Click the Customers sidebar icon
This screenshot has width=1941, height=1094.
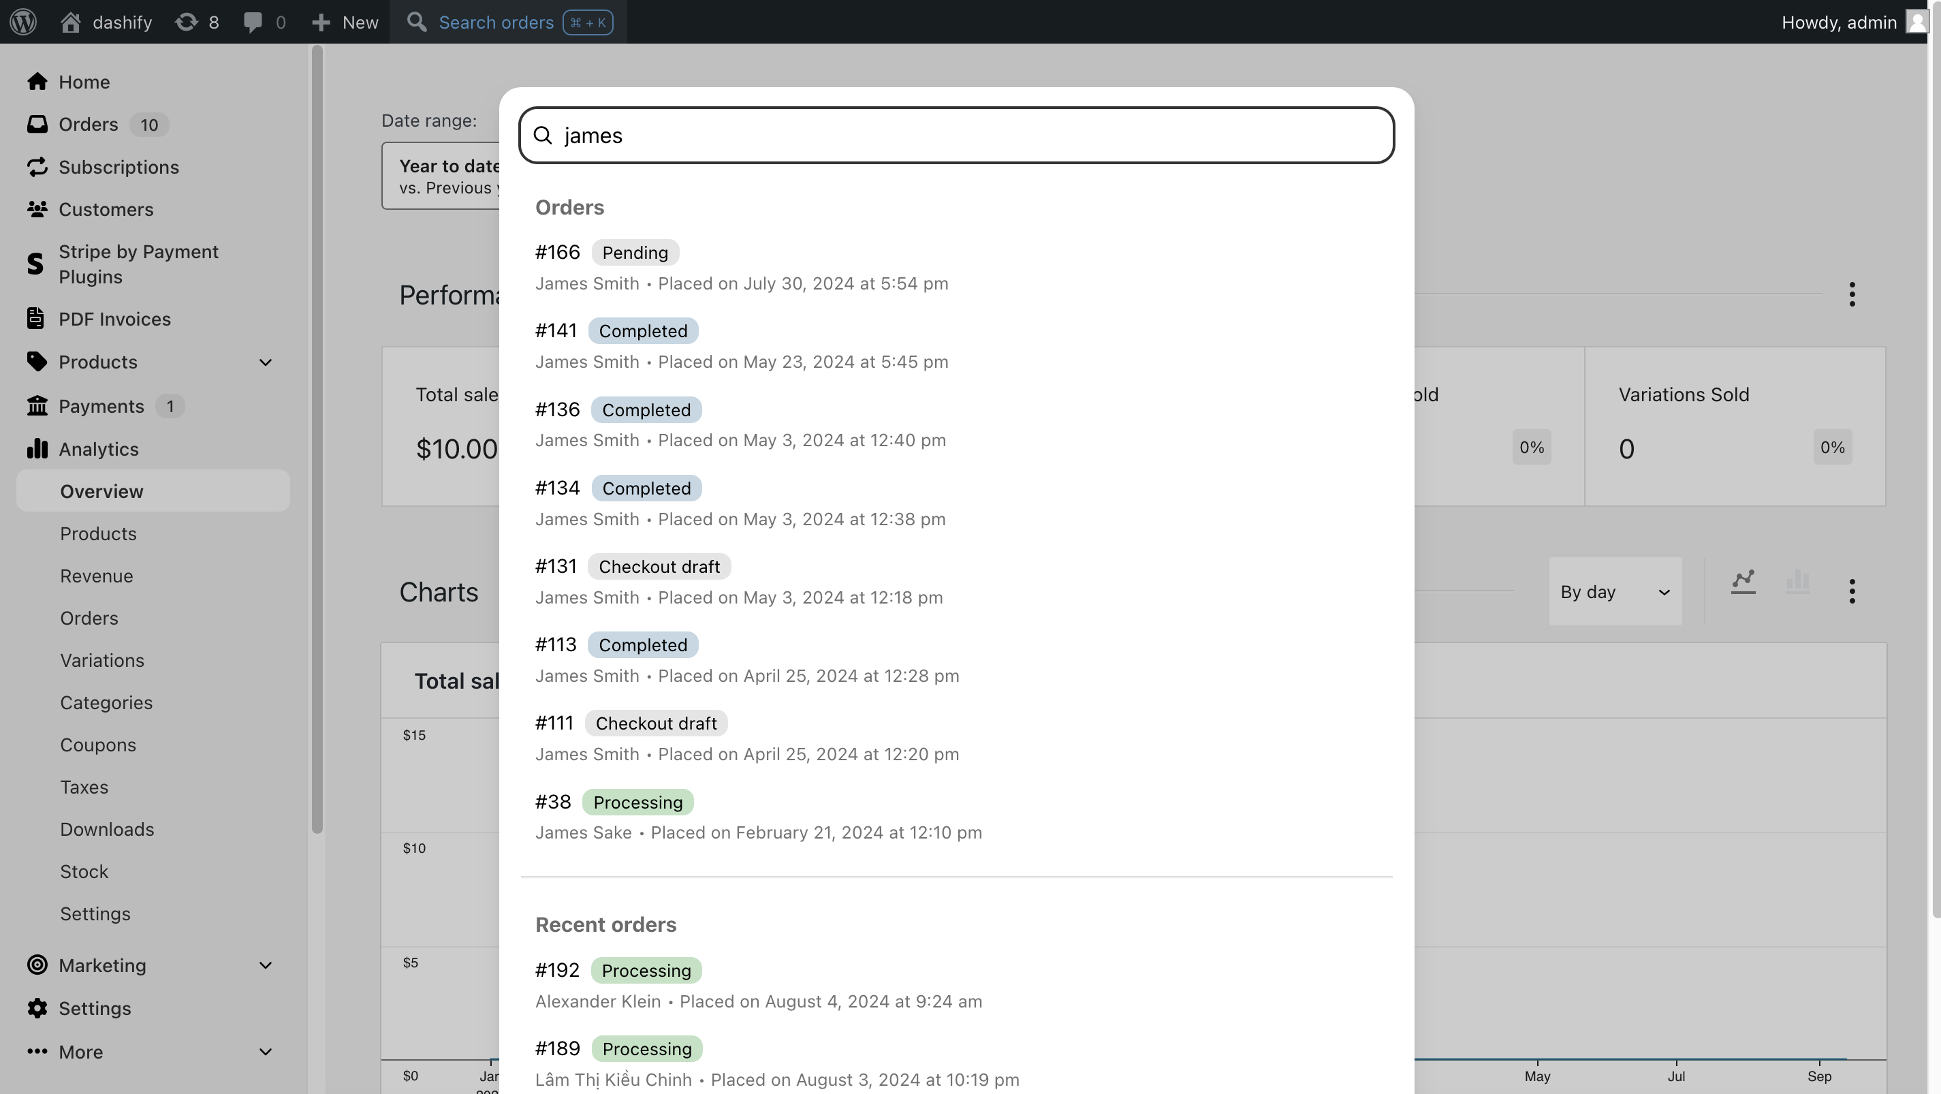(36, 209)
